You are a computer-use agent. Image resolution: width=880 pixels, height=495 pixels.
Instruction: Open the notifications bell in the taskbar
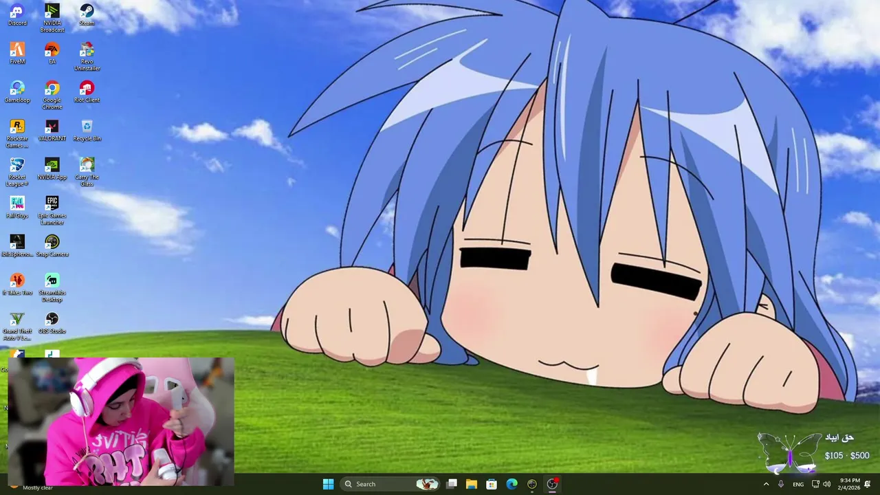868,484
